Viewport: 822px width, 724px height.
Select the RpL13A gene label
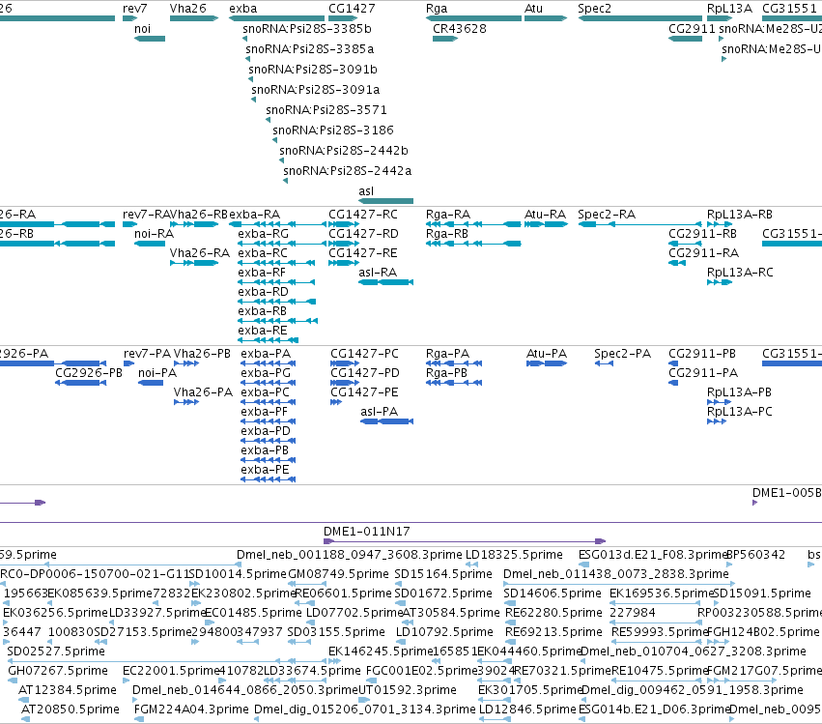(x=729, y=9)
